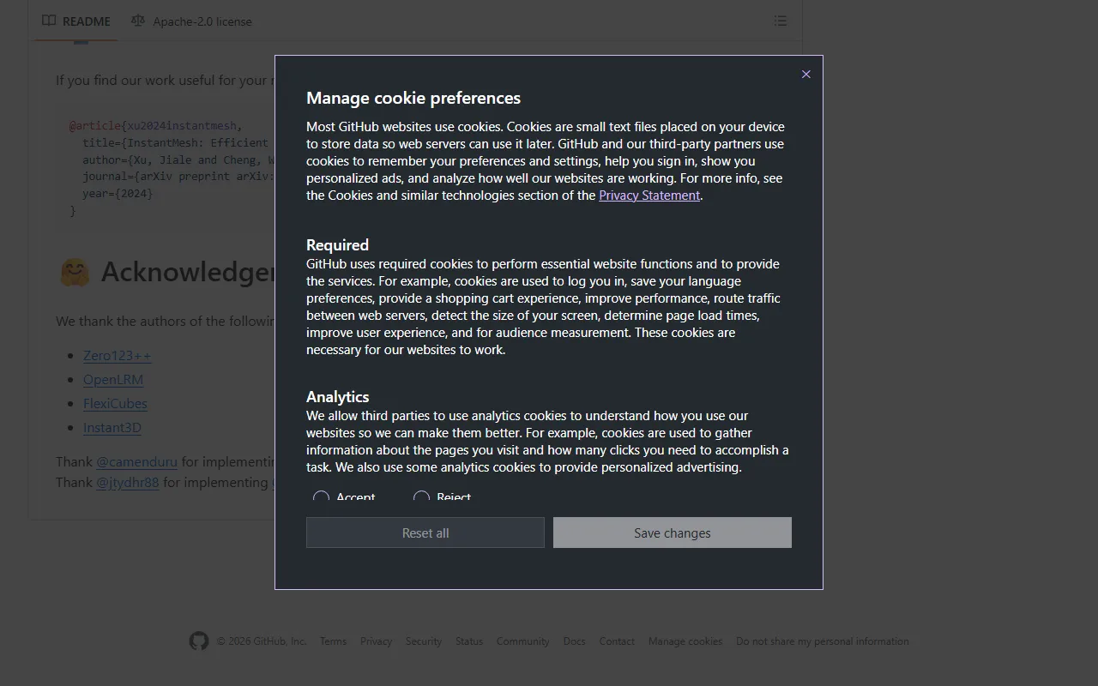Open the Zero123++ link
Screen dimensions: 1098x686
(x=117, y=356)
